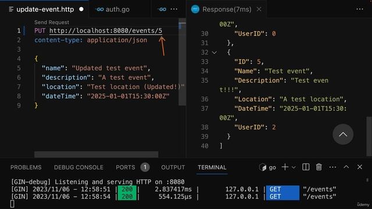372x209 pixels.
Task: Click the "UserID": 2 line in response
Action: point(255,127)
